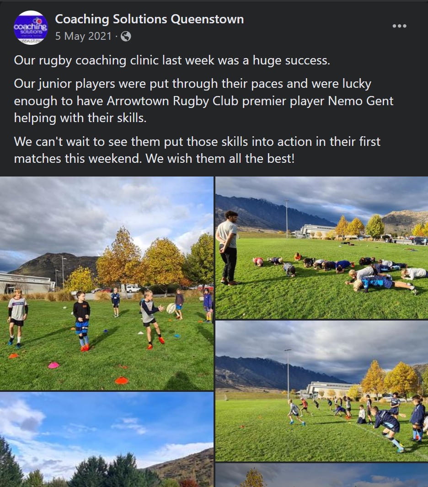This screenshot has width=428, height=487.
Task: Click the Coaching Solutions profile picture
Action: click(x=31, y=27)
